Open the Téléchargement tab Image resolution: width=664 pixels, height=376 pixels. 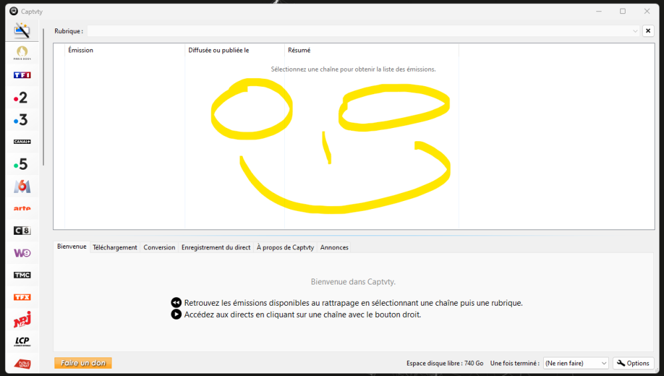[115, 247]
